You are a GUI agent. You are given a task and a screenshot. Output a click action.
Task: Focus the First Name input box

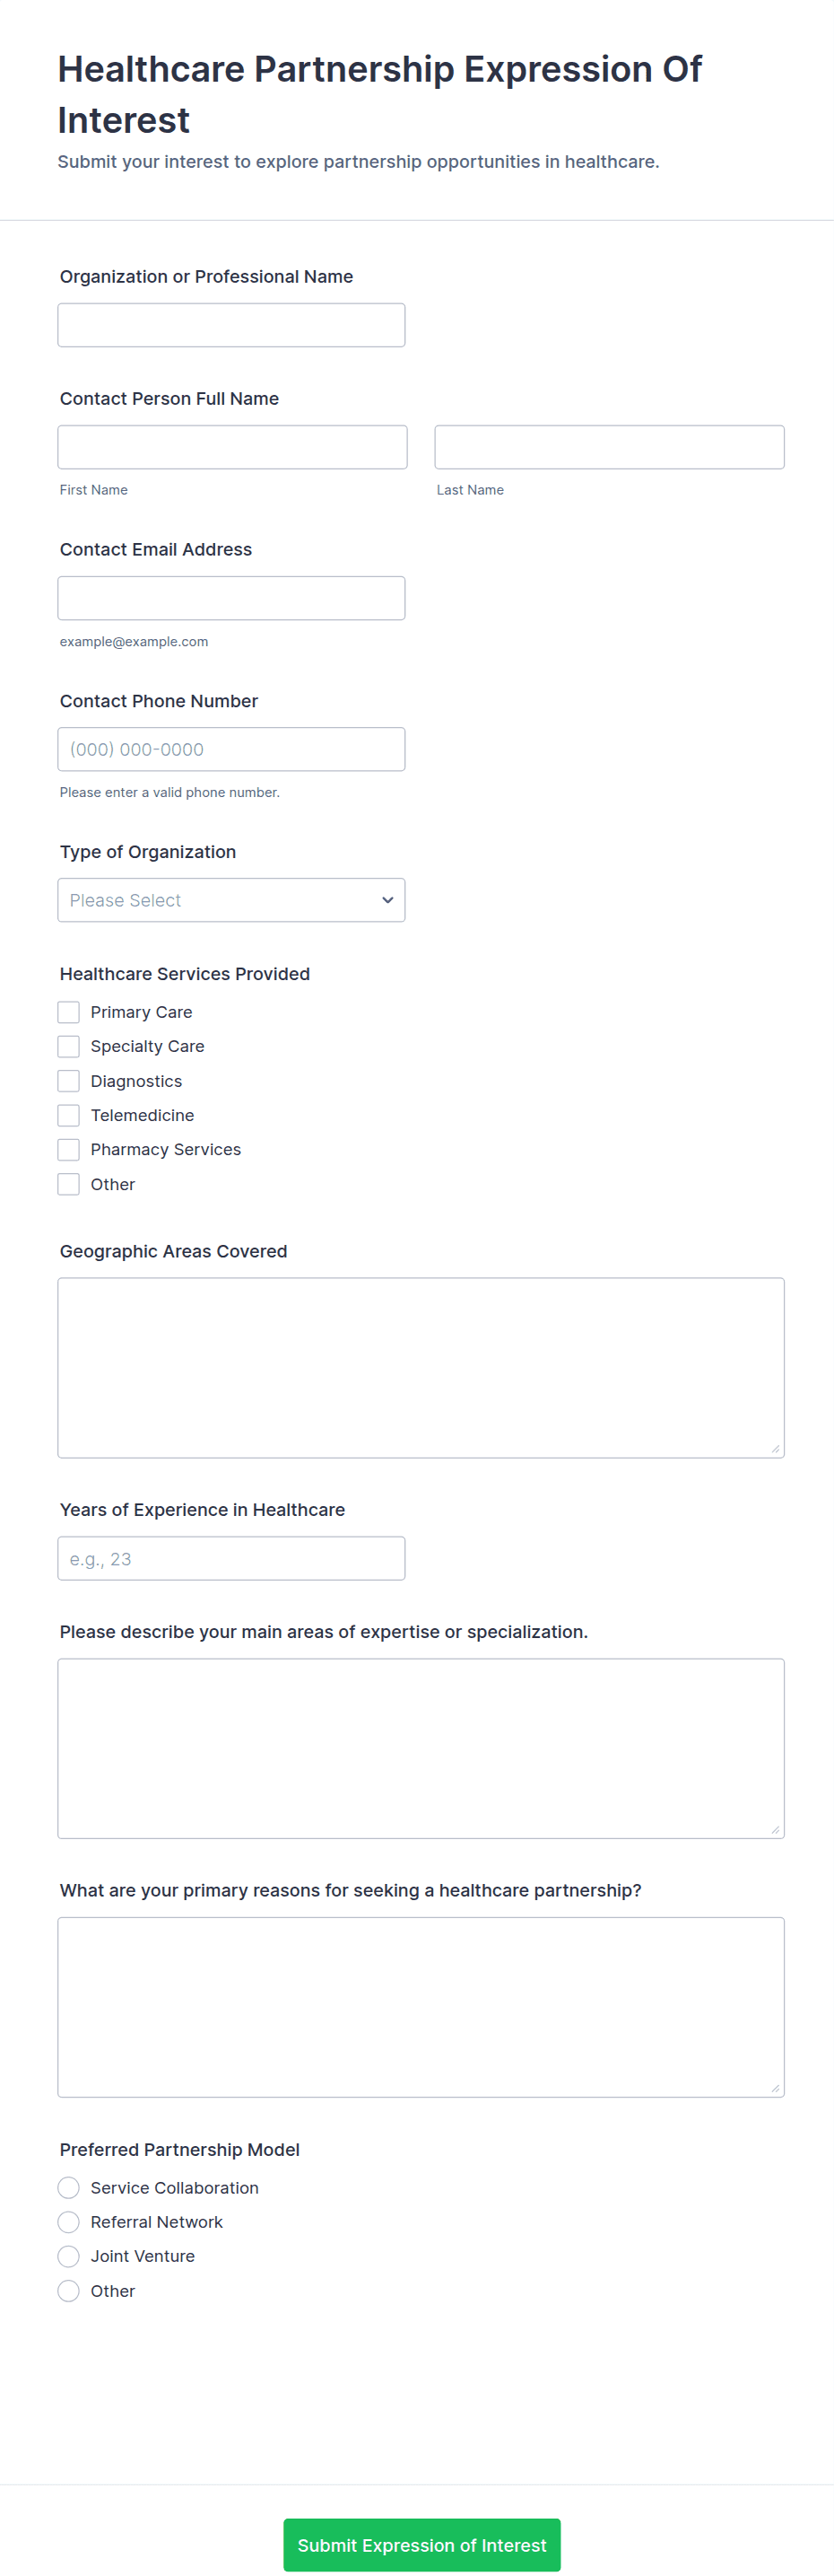(x=231, y=447)
